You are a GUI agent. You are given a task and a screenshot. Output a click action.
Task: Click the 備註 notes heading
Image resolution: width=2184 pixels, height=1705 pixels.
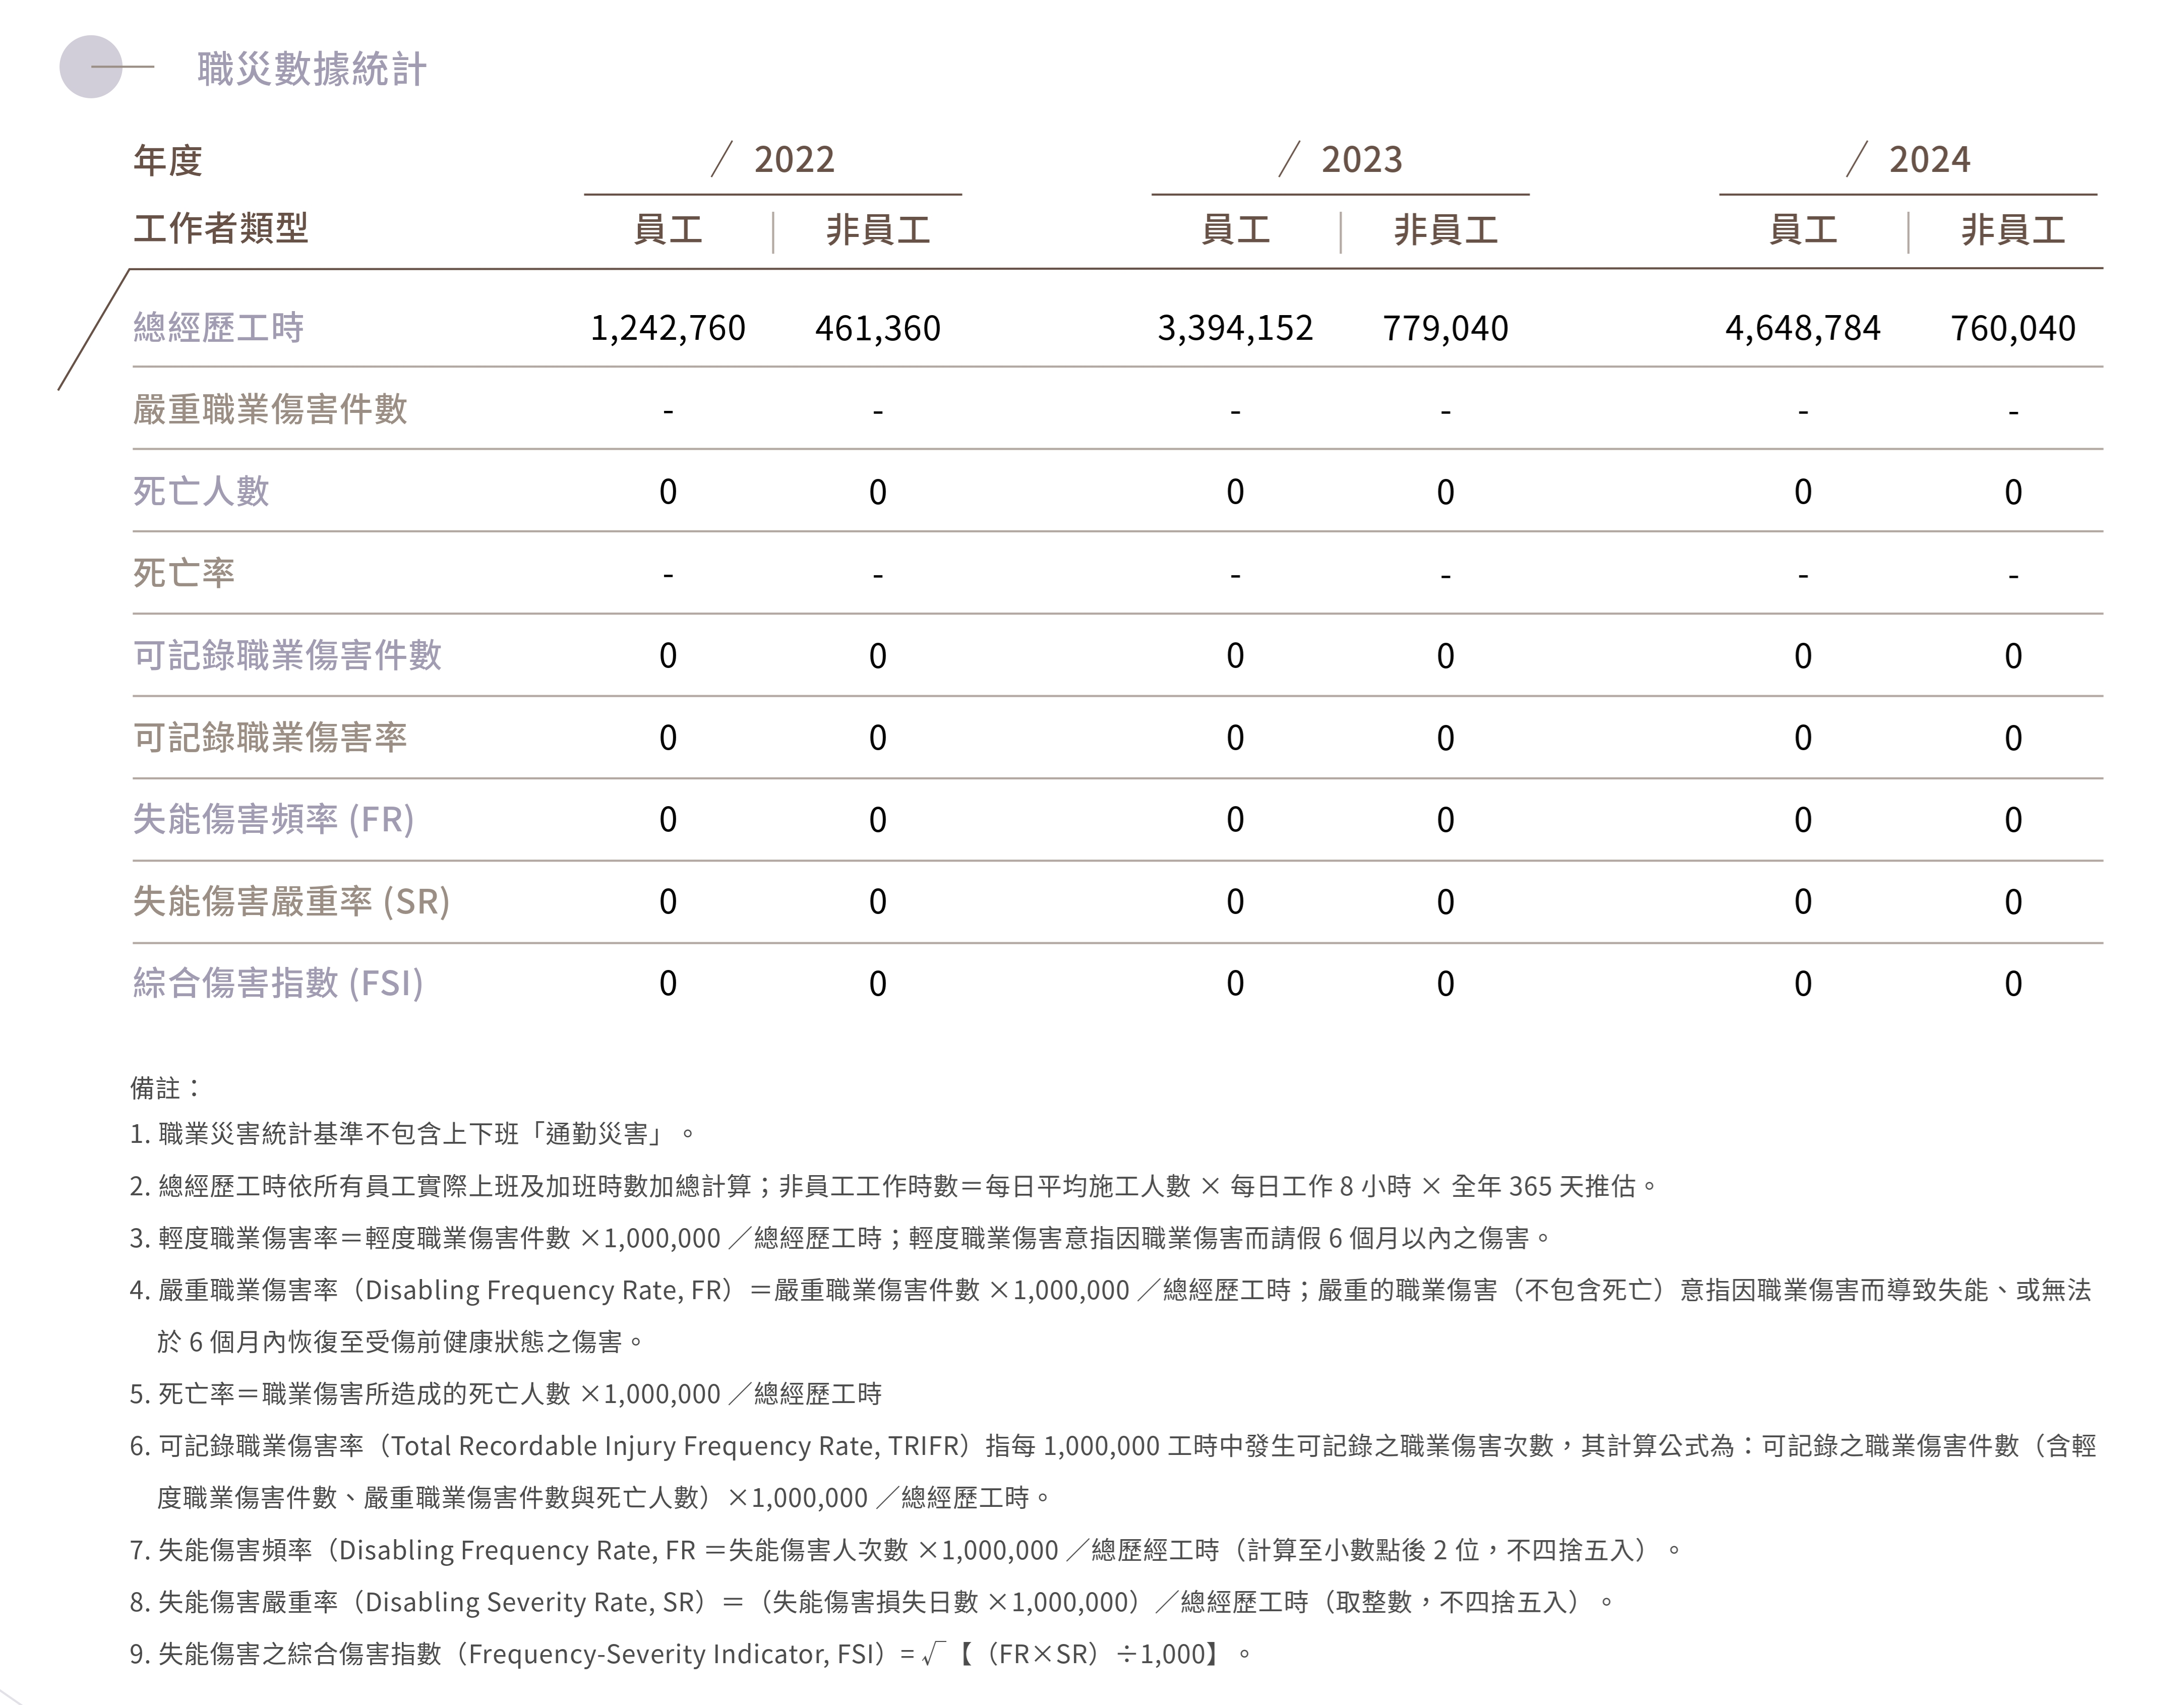[165, 1088]
